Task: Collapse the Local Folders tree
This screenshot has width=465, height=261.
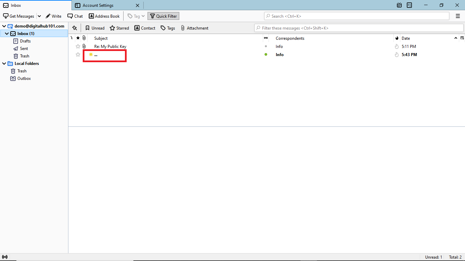Action: 4,64
